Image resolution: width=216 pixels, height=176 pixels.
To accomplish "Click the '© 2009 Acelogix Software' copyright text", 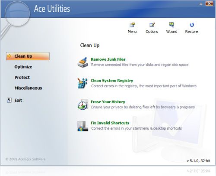I will (x=25, y=159).
